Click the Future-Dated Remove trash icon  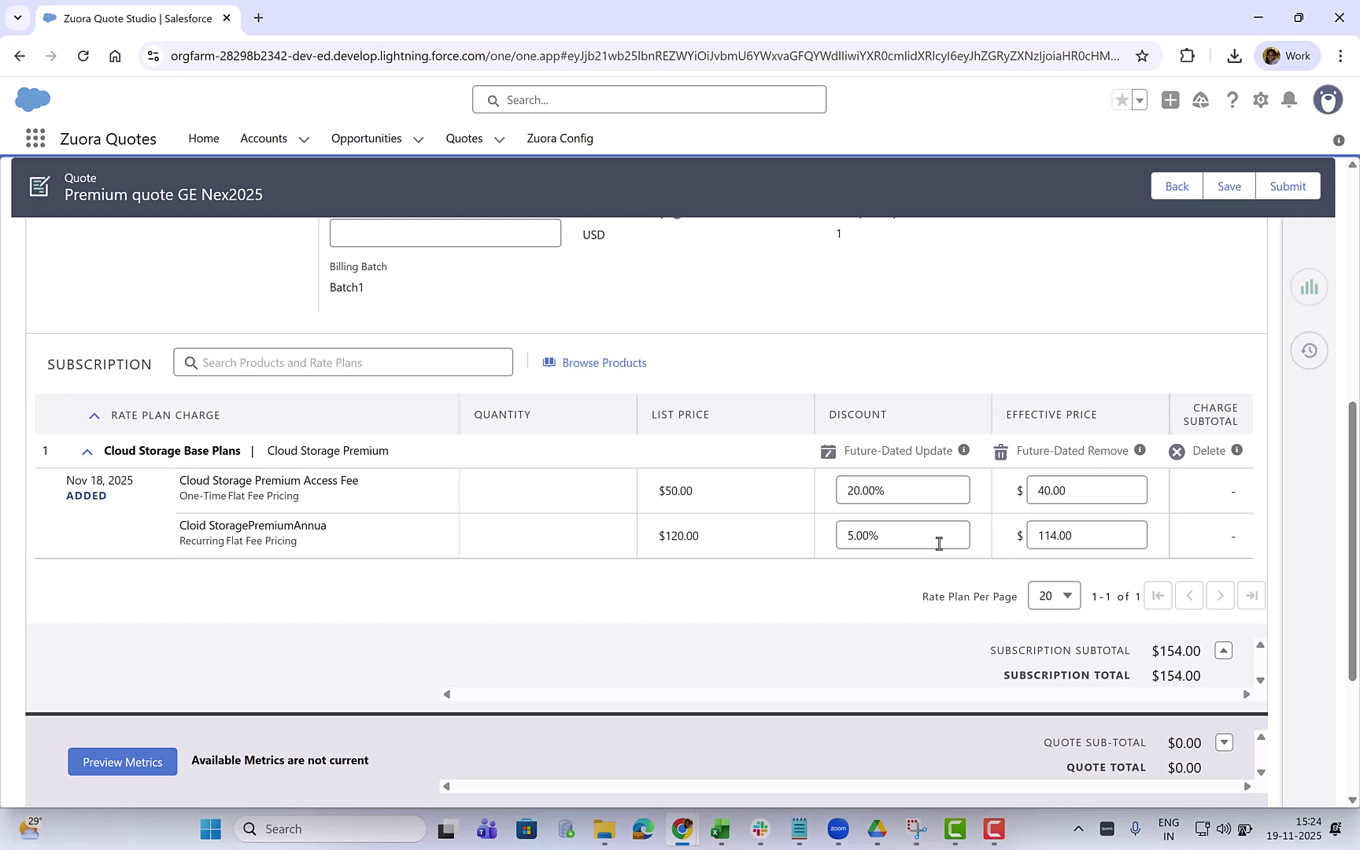1000,451
